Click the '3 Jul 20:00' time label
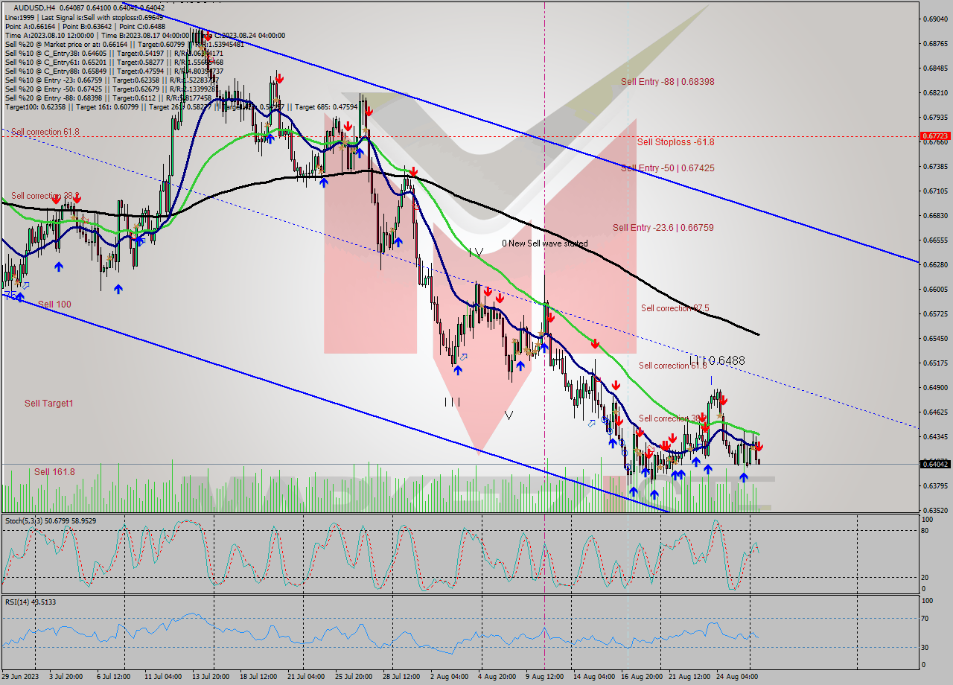 point(66,677)
